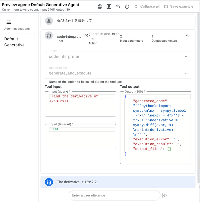Open the hamburger menu icon
This screenshot has height=202, width=200.
9,22
